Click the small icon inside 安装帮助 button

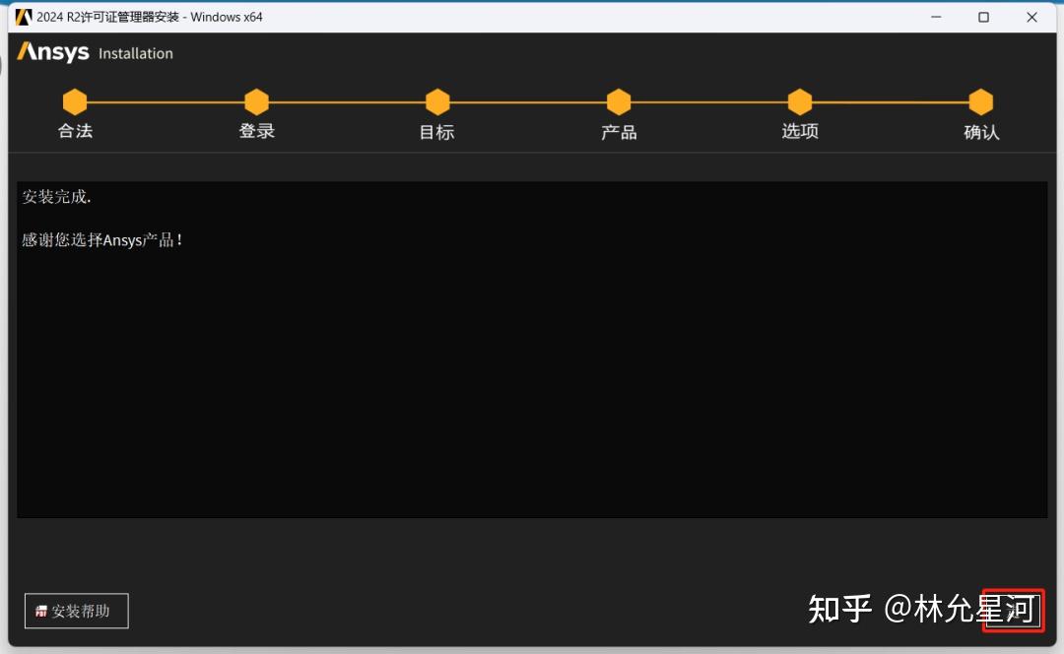tap(40, 611)
